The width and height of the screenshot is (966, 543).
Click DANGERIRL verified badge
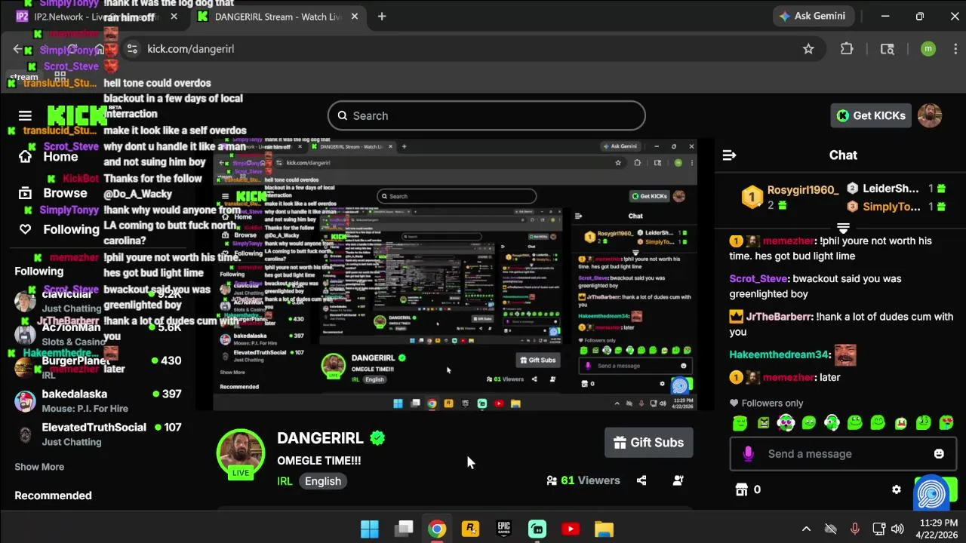tap(377, 438)
